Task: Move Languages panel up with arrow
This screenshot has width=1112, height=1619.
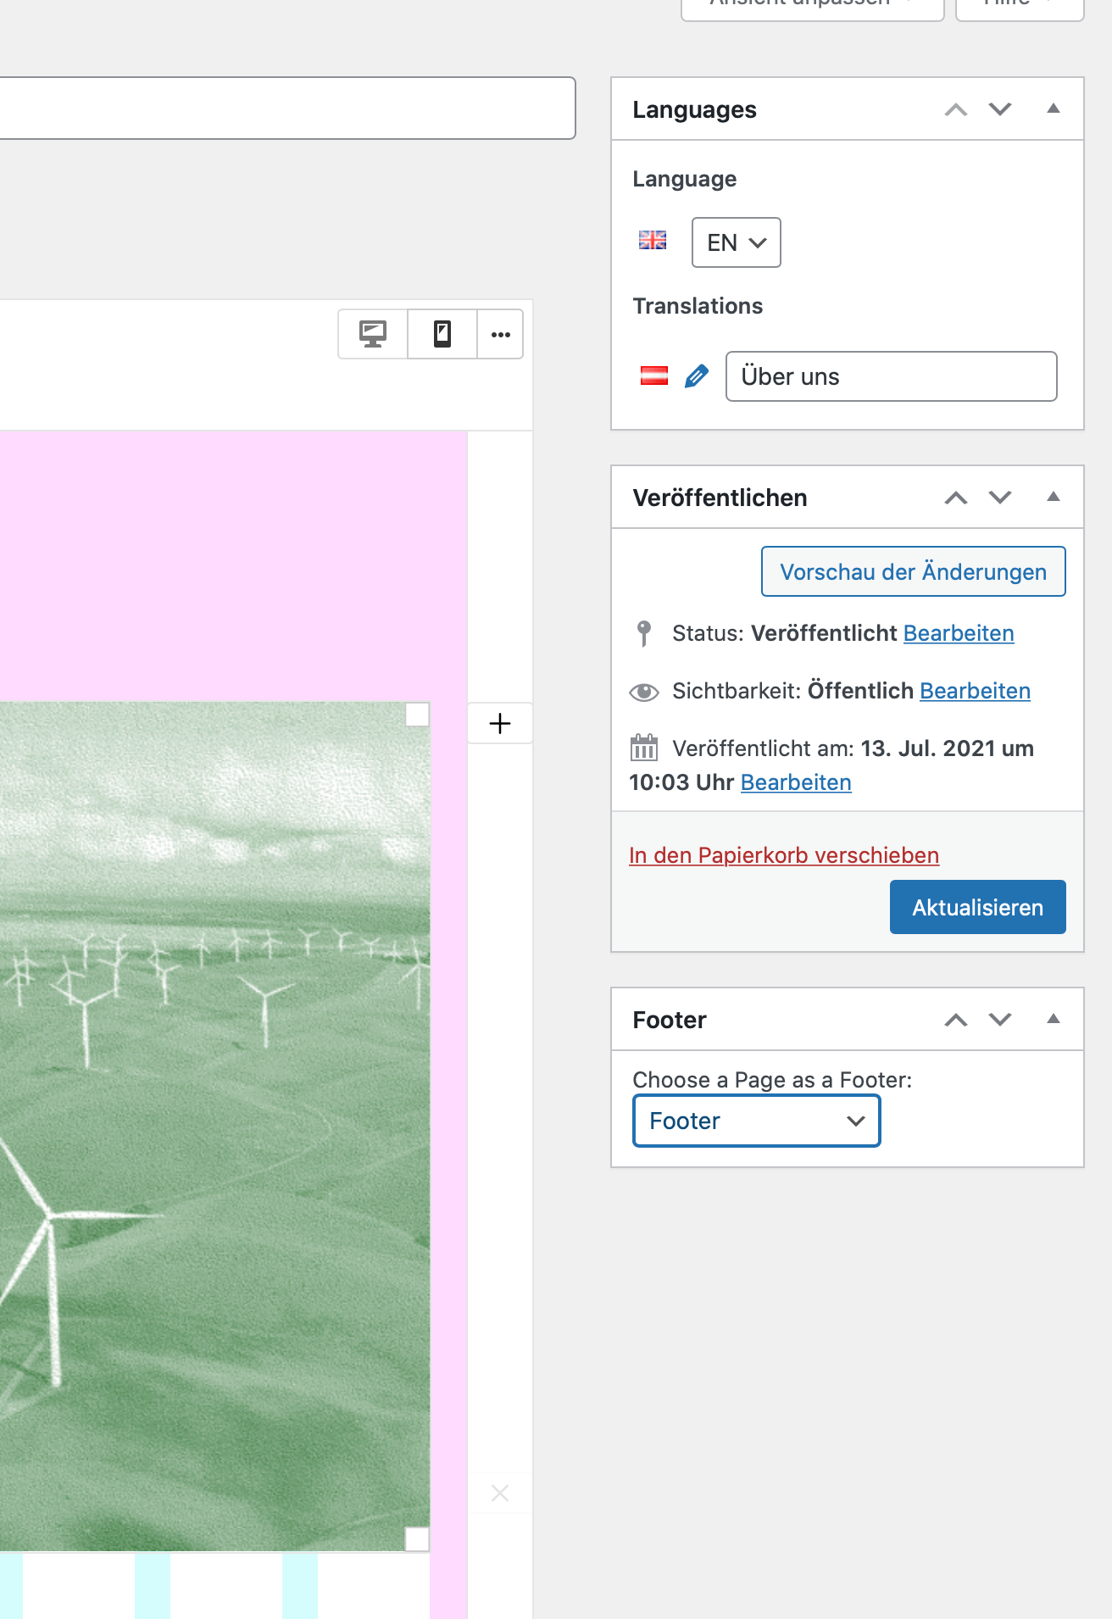Action: (x=956, y=109)
